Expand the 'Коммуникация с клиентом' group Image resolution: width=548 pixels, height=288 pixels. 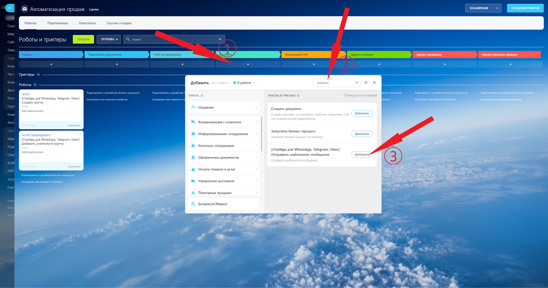pos(223,122)
